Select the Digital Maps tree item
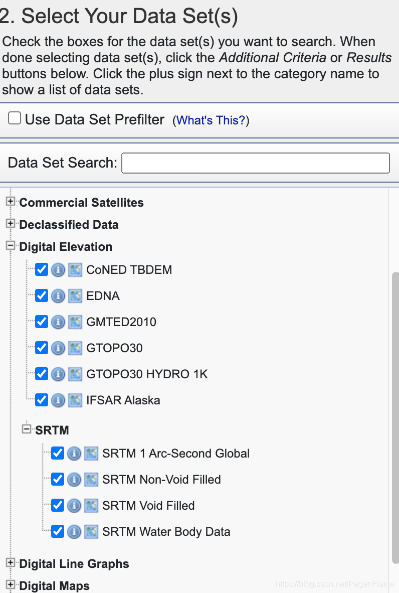The width and height of the screenshot is (399, 593). tap(54, 586)
